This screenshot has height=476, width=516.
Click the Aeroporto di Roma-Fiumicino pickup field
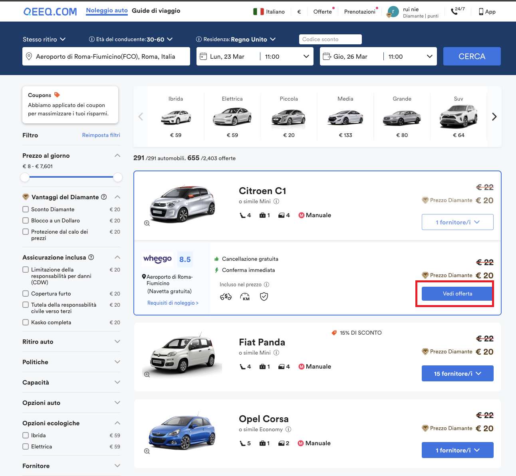(106, 56)
